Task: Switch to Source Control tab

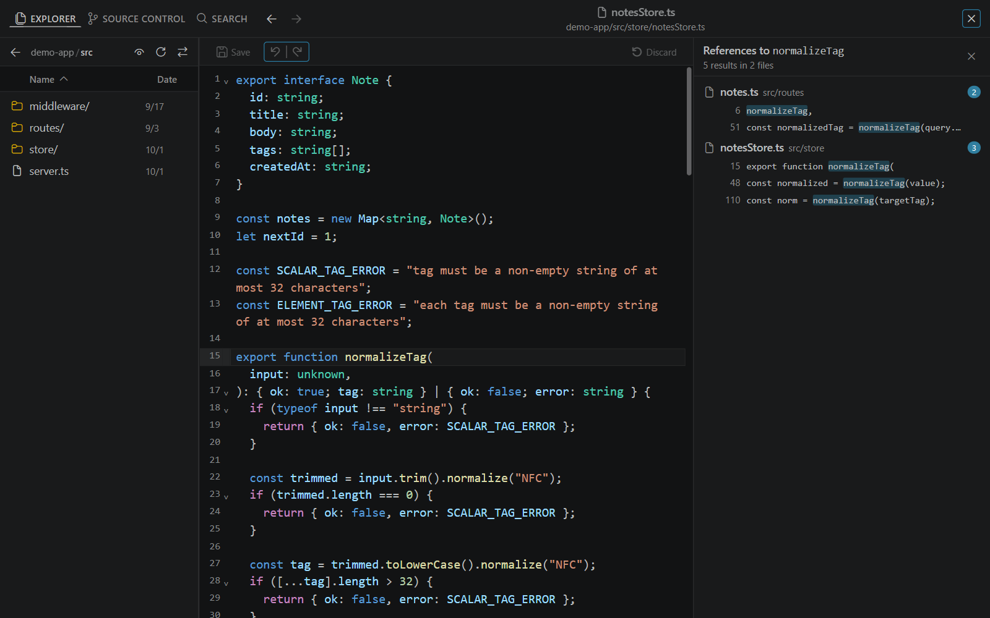Action: point(137,19)
